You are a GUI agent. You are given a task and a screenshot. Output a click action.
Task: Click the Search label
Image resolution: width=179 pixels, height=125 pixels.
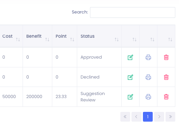[x=80, y=12]
